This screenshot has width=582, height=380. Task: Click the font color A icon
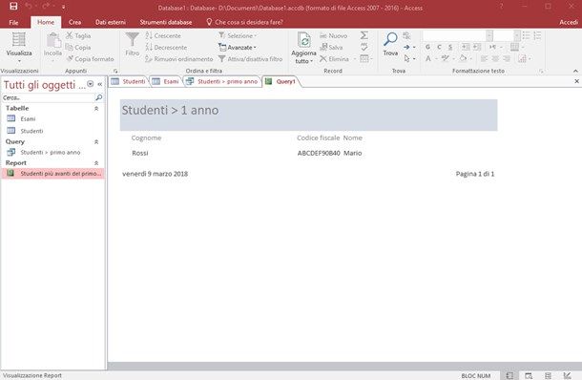coord(428,58)
